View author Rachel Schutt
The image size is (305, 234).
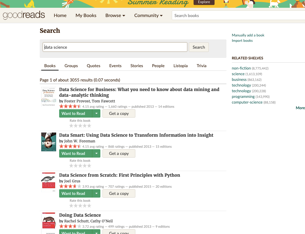tap(76, 221)
